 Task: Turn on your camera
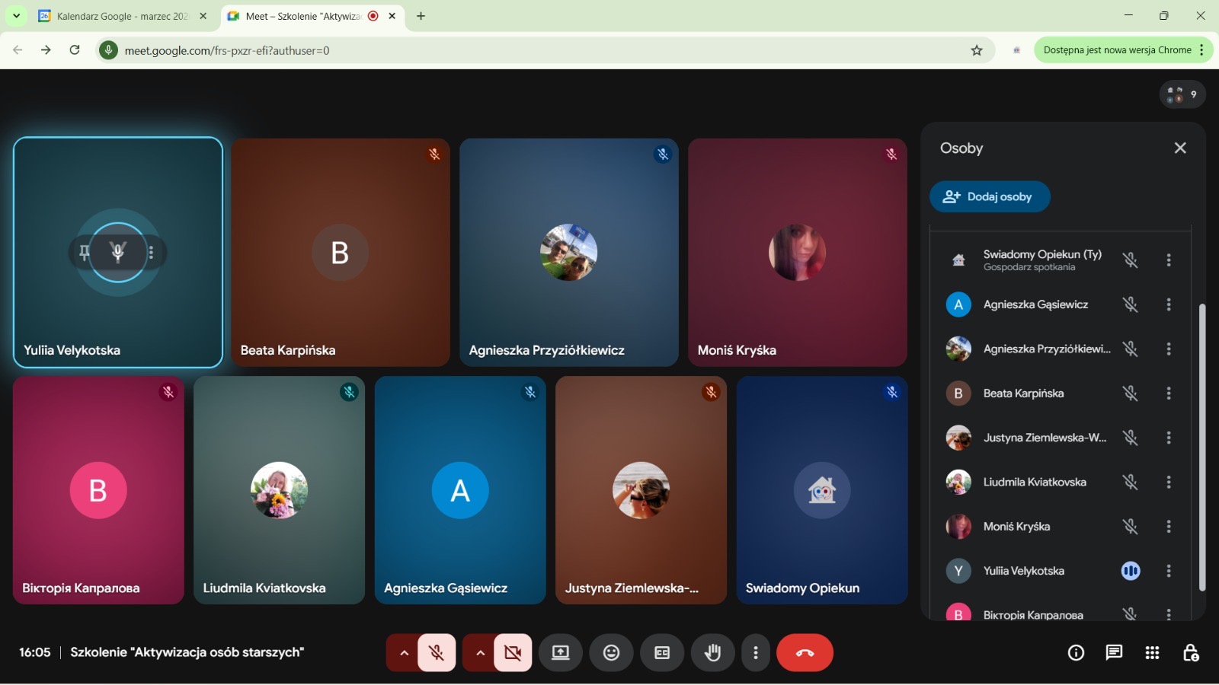pos(513,653)
